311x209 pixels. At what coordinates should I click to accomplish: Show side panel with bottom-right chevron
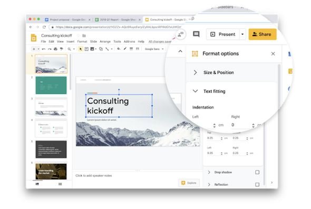[271, 183]
